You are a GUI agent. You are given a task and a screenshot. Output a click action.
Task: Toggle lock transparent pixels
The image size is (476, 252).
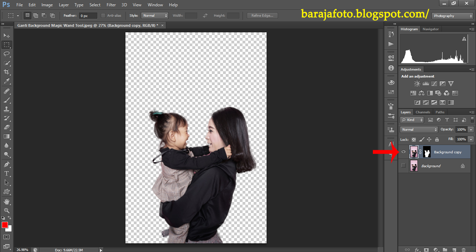414,139
